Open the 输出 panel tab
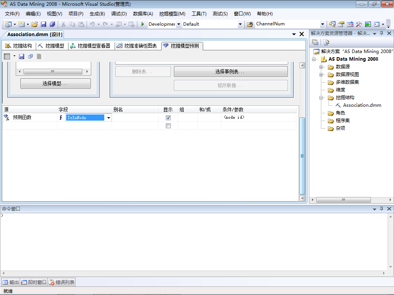Viewport: 394px width, 295px height. [x=11, y=282]
